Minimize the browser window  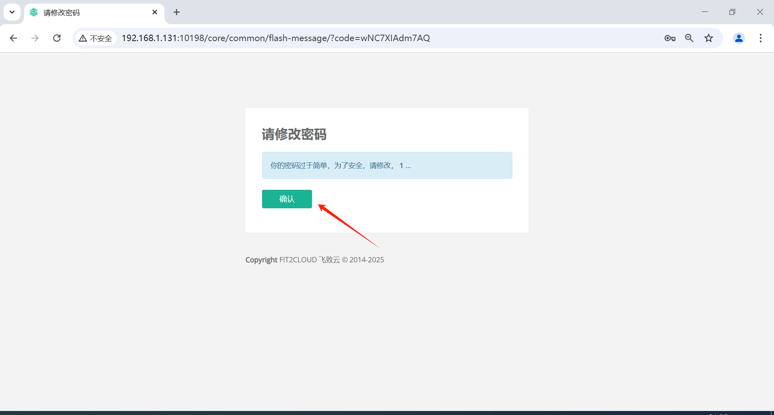(705, 12)
